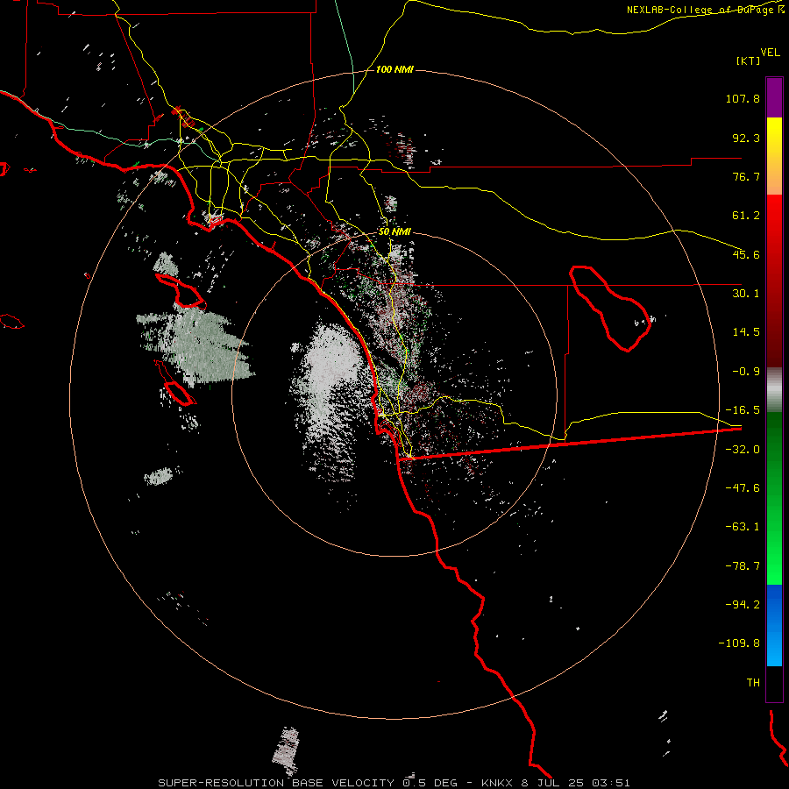Viewport: 789px width, 789px height.
Task: Select the -47.6 legend value
Action: 743,488
